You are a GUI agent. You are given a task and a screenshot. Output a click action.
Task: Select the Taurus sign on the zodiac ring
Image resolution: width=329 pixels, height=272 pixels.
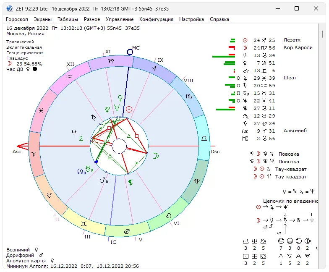coord(50,196)
